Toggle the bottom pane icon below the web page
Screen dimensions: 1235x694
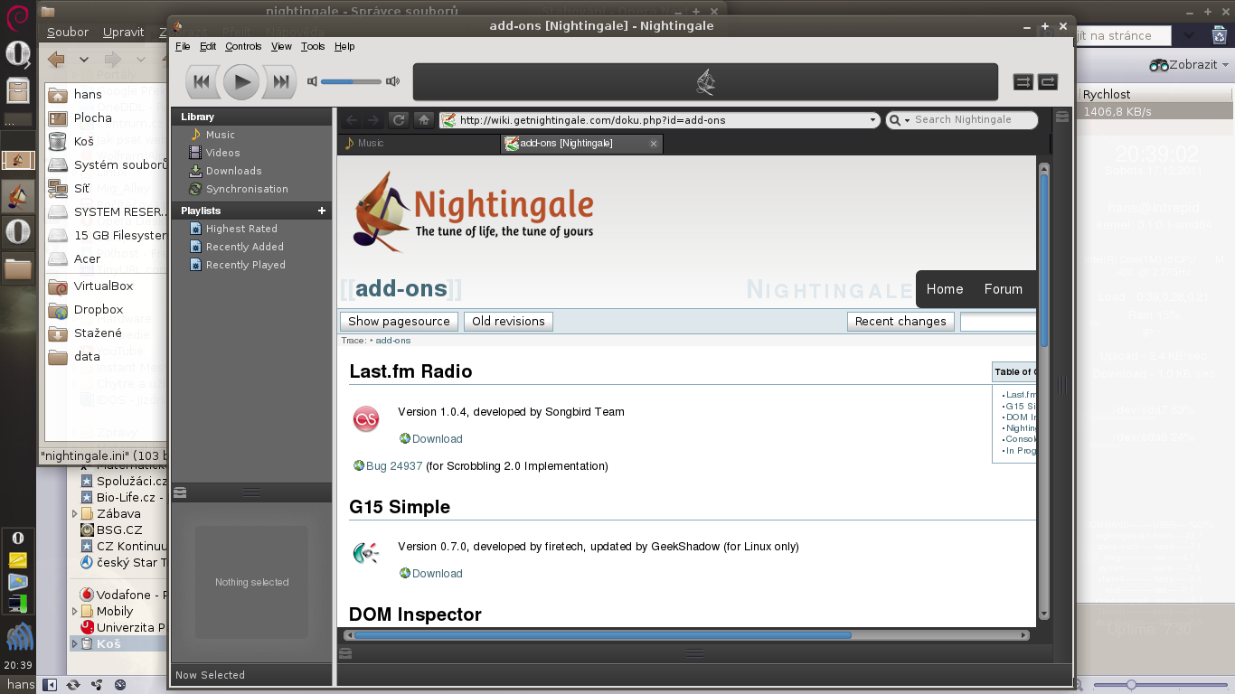pyautogui.click(x=345, y=653)
